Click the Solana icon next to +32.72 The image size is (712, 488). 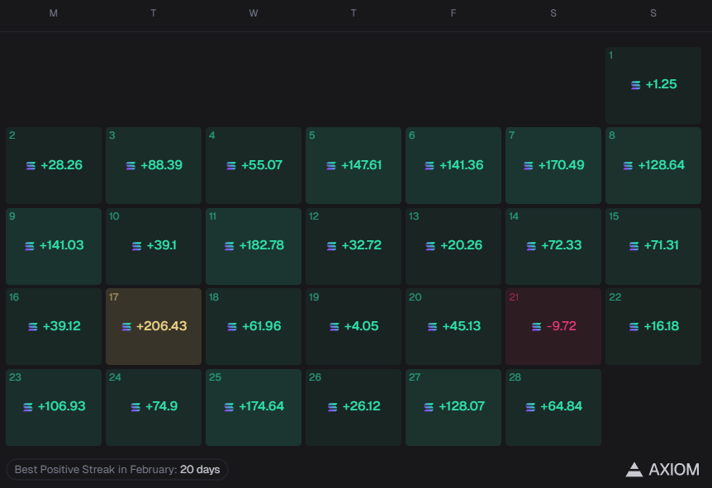[x=331, y=246]
